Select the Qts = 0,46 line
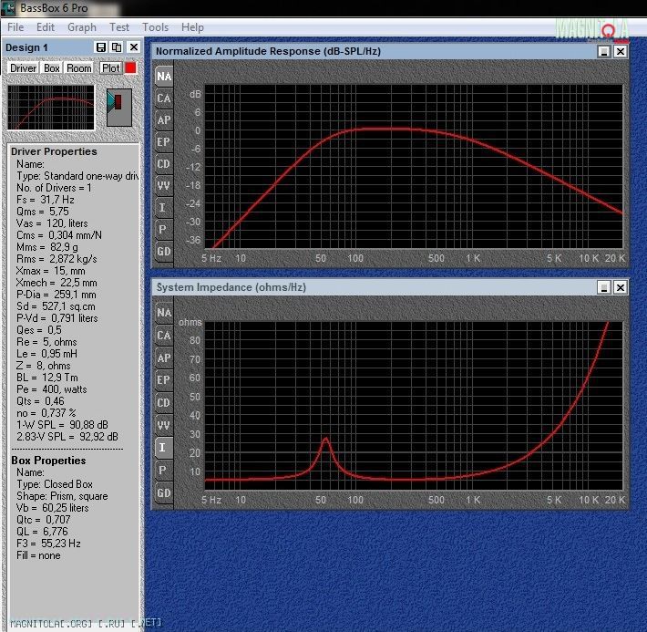Screen dimensions: 647x632 (x=40, y=401)
